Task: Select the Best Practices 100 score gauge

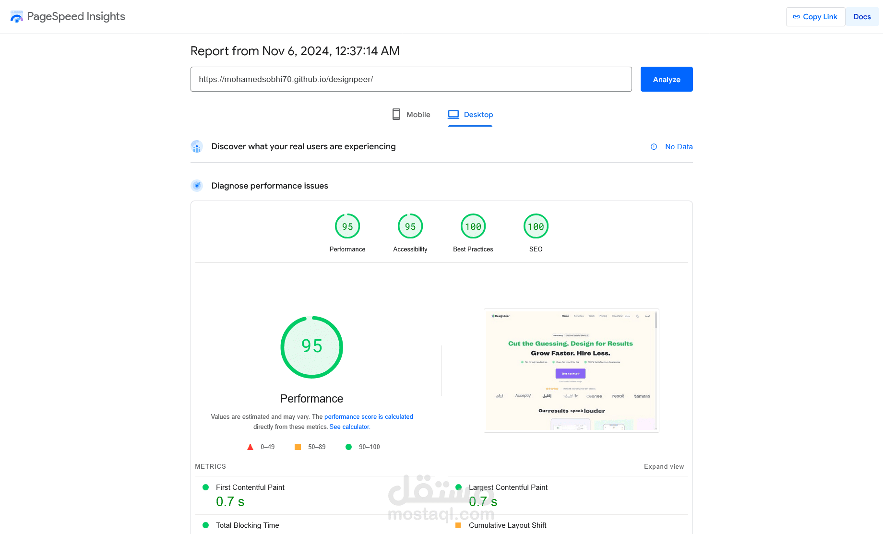Action: [473, 226]
